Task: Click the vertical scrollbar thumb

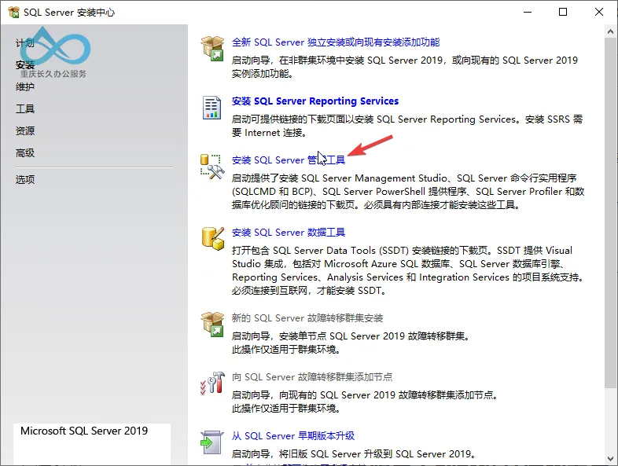Action: click(x=610, y=213)
